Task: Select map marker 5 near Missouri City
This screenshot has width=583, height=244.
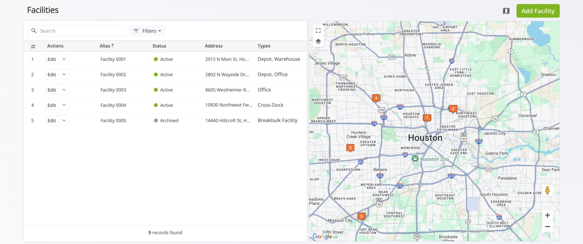Action: tap(361, 216)
